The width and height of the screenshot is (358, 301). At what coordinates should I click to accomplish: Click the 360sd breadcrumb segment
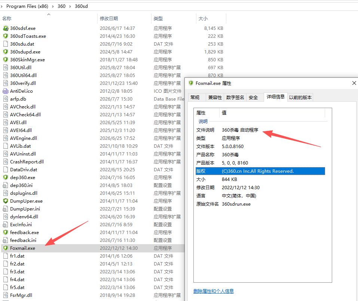point(81,6)
